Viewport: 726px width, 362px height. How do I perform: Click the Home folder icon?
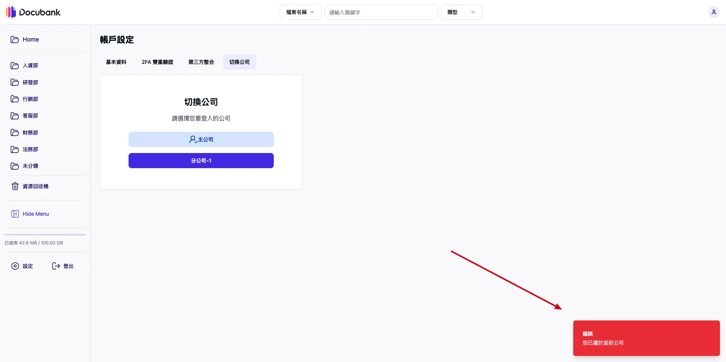(15, 40)
